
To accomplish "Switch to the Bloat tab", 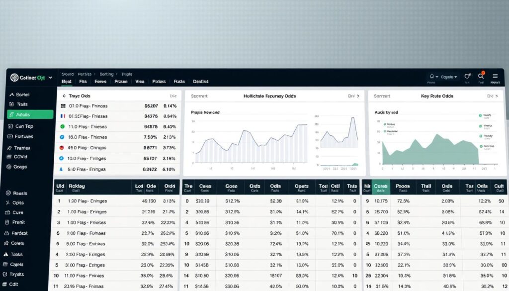I will 67,82.
